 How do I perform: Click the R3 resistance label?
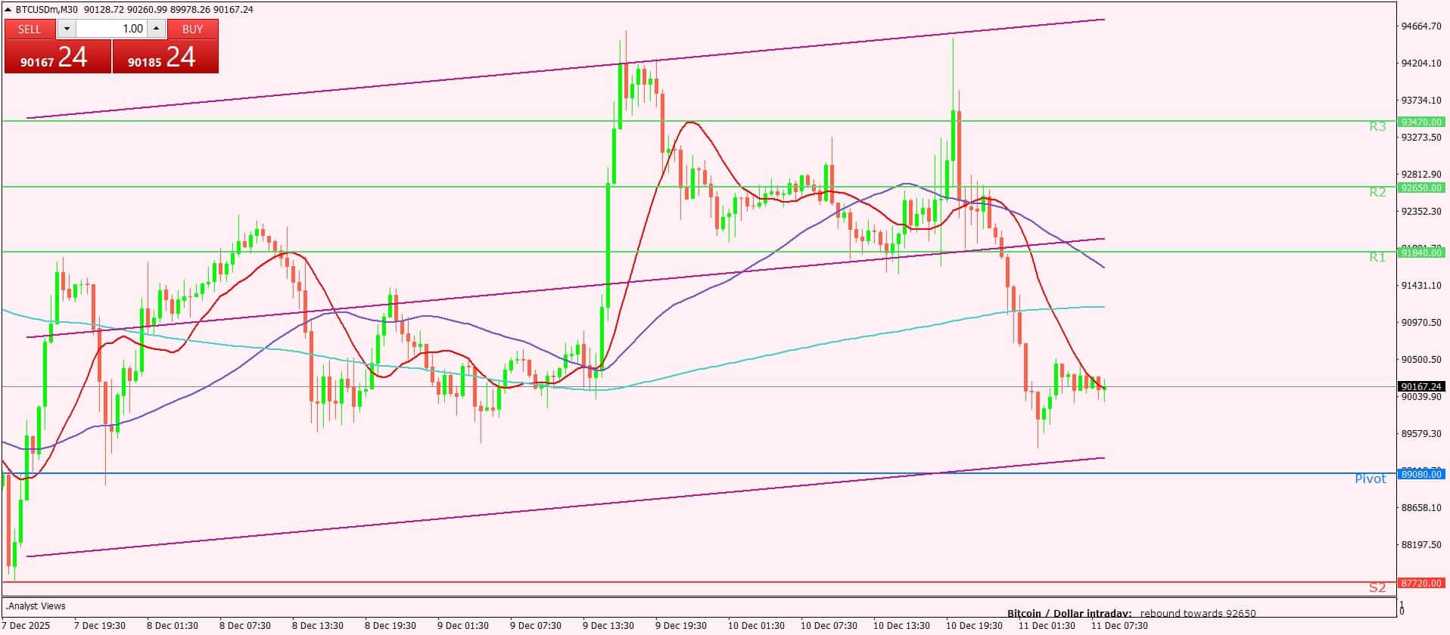1377,127
